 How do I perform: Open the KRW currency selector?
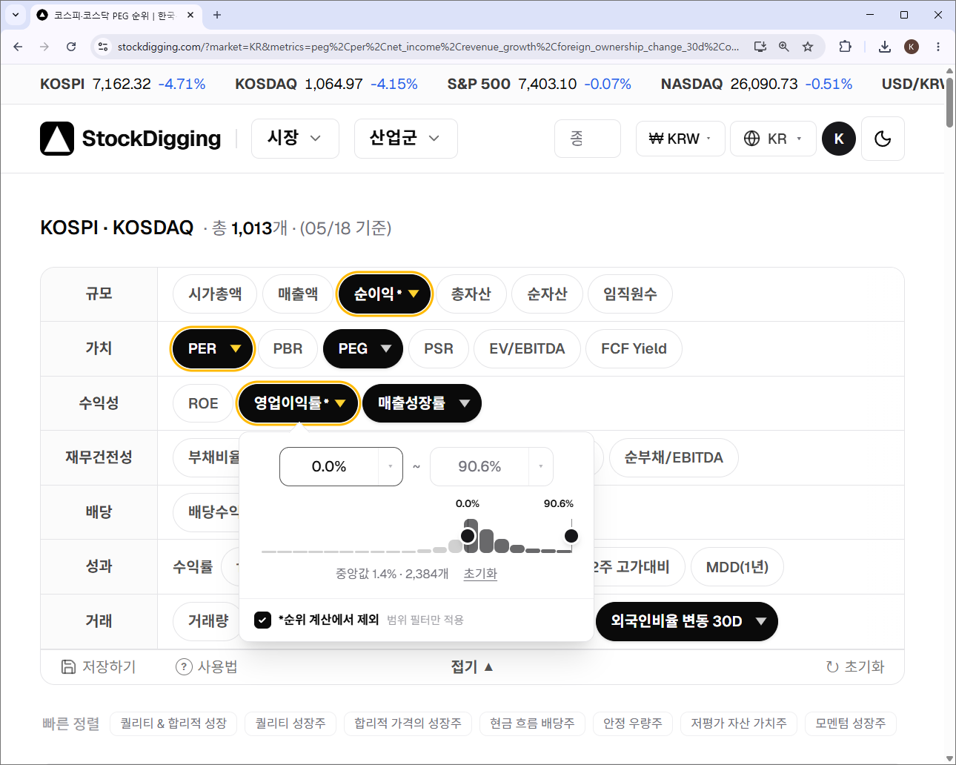[x=680, y=139]
